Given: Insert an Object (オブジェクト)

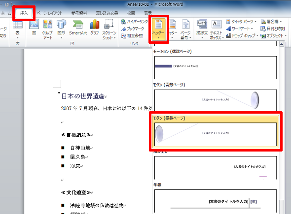Looking at the screenshot, I should coord(274,36).
